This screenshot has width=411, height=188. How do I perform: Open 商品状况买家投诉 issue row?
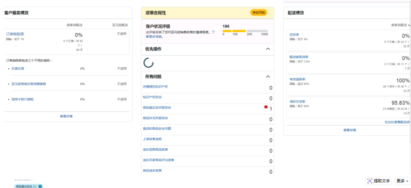point(207,119)
